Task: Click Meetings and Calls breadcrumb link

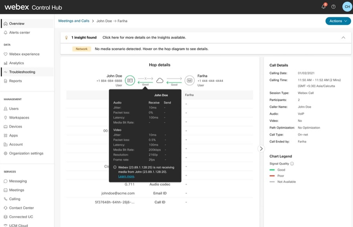Action: click(x=74, y=21)
